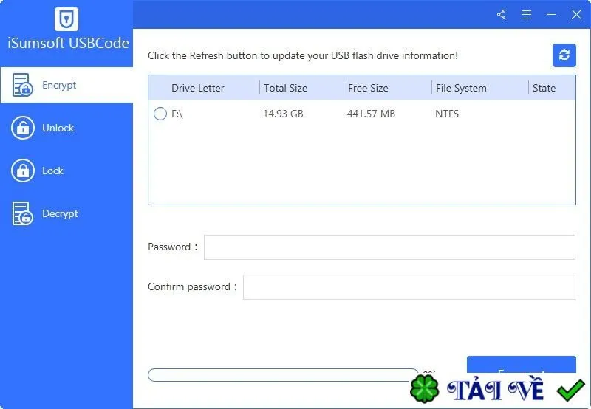Open the Encrypt tab in sidebar

coord(66,85)
